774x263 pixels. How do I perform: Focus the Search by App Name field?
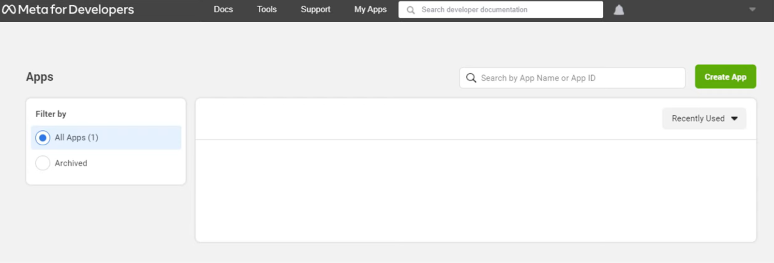pyautogui.click(x=572, y=78)
